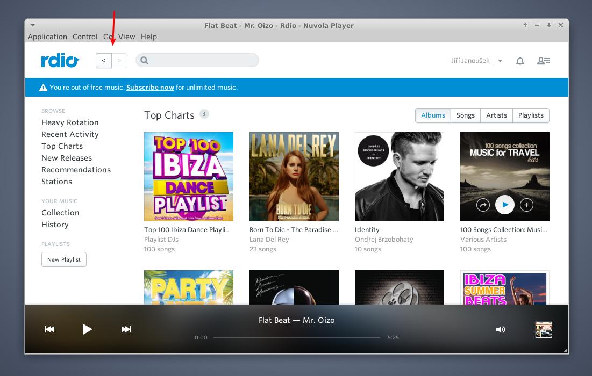The height and width of the screenshot is (376, 592).
Task: Open the user account dropdown arrow
Action: coord(500,61)
